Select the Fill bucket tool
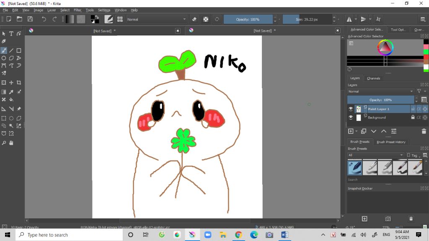Screen dimensions: 429x241 (11, 100)
